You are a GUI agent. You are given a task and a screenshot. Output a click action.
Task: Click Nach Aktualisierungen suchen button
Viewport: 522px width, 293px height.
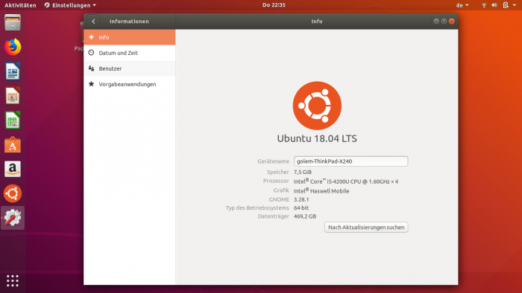point(366,228)
